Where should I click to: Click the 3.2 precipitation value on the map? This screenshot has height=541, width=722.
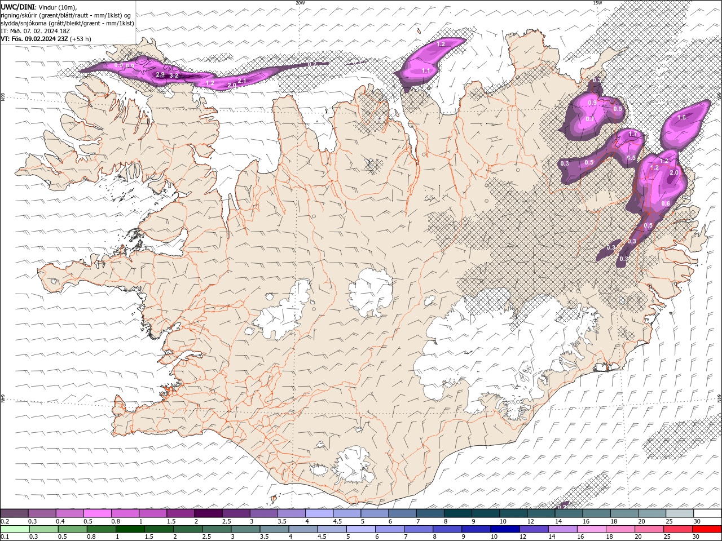(174, 76)
